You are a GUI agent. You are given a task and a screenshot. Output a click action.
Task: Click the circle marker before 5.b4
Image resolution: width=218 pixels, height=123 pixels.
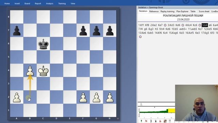(200, 25)
